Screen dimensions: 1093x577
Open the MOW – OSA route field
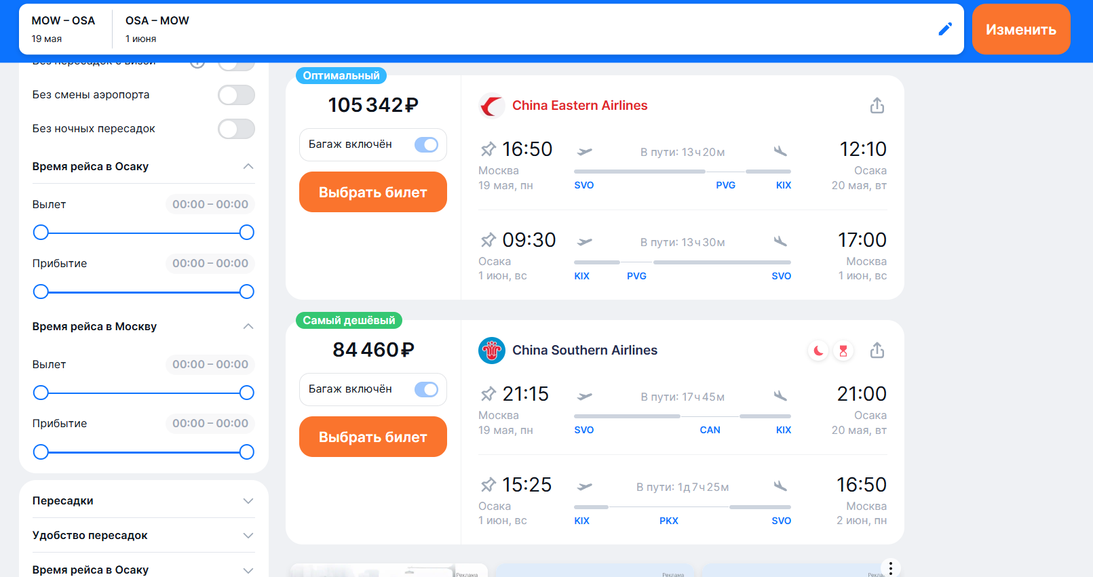(64, 29)
